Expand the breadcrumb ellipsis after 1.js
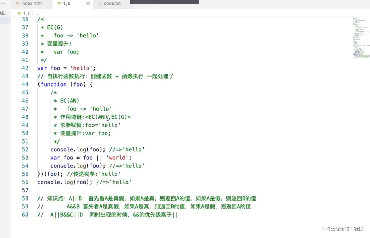370x238 pixels. tap(37, 13)
